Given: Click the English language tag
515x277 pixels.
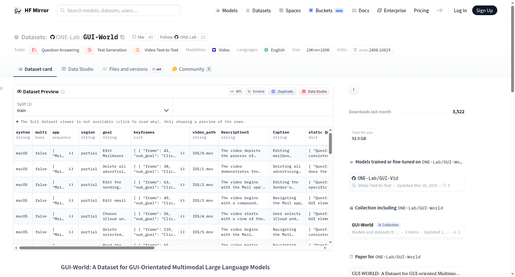Looking at the screenshot, I should tap(274, 50).
